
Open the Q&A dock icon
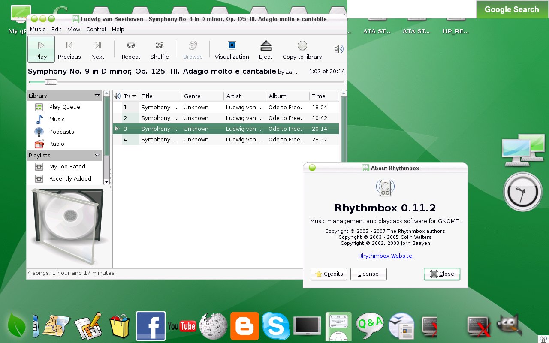click(370, 326)
